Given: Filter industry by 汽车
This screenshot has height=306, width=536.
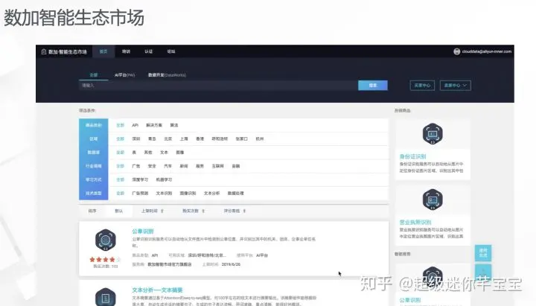Looking at the screenshot, I should point(167,166).
